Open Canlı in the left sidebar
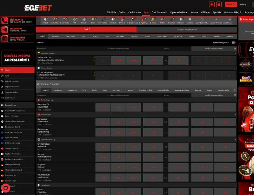 click(17, 76)
